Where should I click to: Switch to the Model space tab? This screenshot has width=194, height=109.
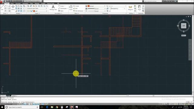point(8,96)
